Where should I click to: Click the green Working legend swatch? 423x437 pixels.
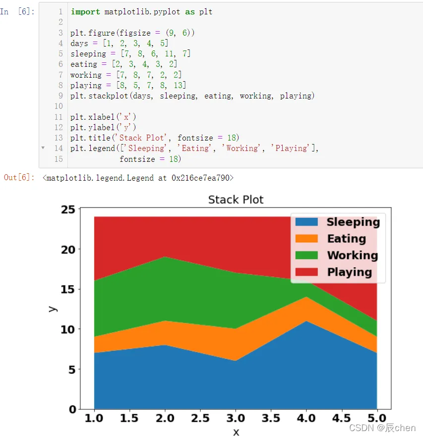click(306, 255)
